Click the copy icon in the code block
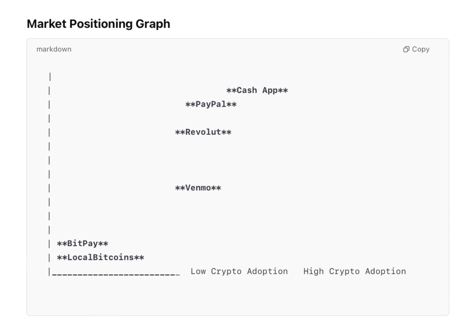Image resolution: width=474 pixels, height=328 pixels. pyautogui.click(x=406, y=49)
